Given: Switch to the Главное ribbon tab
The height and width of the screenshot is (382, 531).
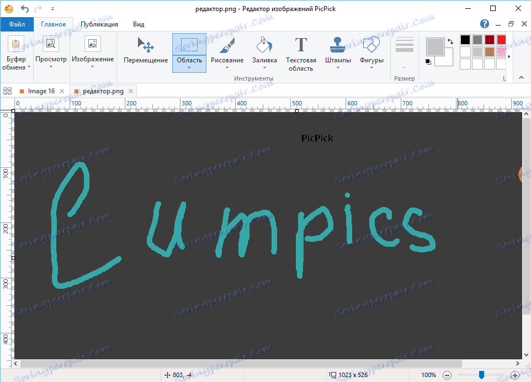Looking at the screenshot, I should [x=54, y=24].
